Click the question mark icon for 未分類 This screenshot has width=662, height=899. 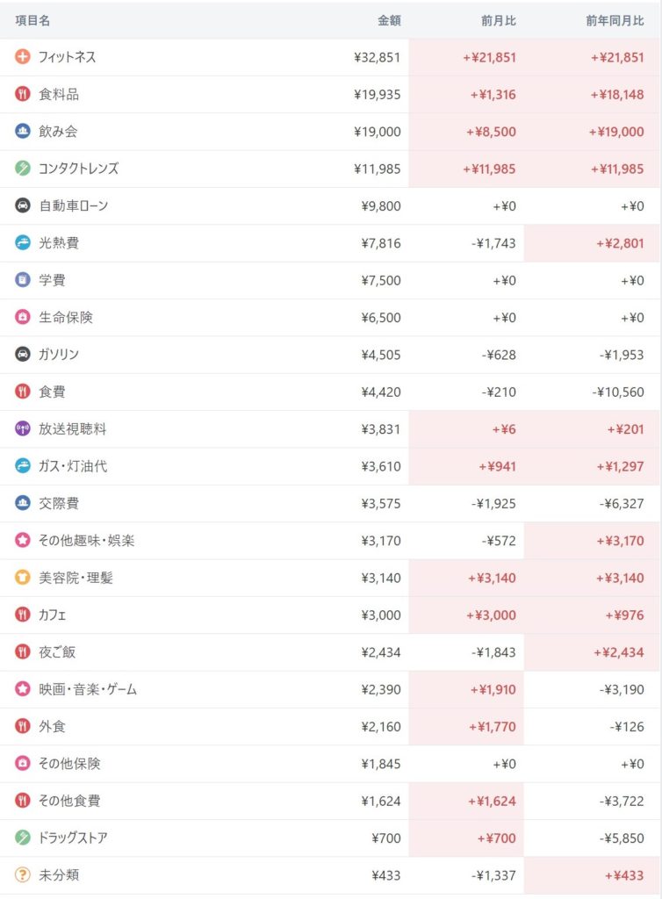[x=23, y=875]
